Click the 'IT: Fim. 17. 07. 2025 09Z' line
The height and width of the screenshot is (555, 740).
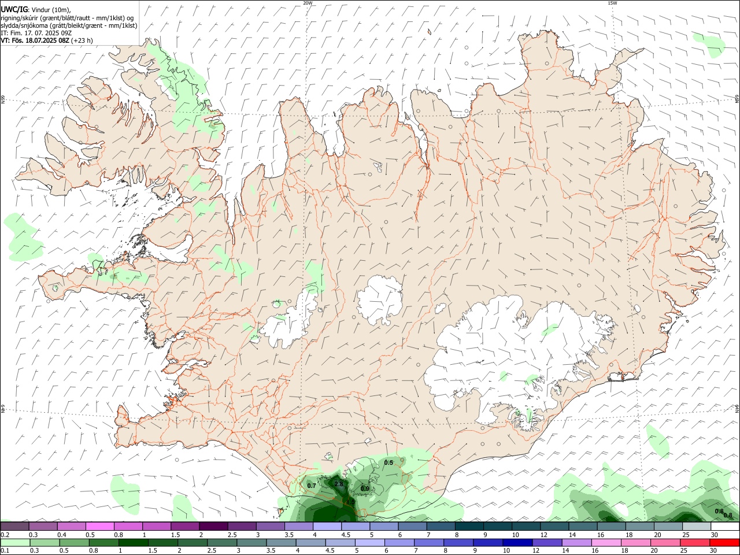click(36, 33)
